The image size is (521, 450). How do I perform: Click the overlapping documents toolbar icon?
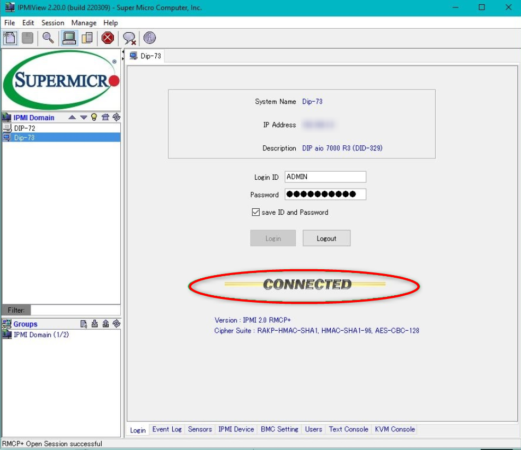[87, 38]
